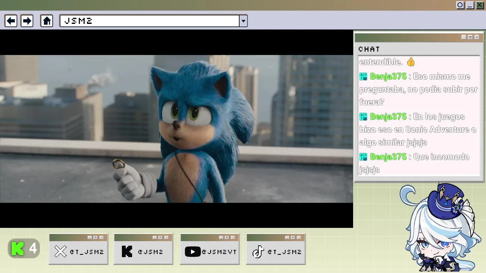Image resolution: width=486 pixels, height=273 pixels.
Task: Click the thumbs up emoji in chat
Action: coord(411,62)
